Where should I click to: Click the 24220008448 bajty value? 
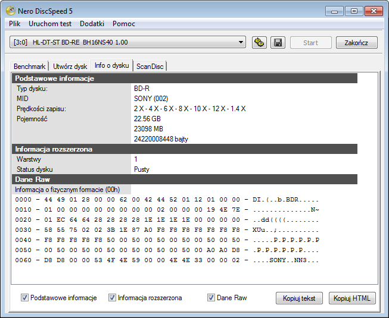point(161,139)
